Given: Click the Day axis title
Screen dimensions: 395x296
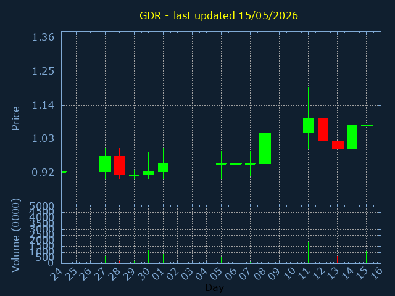Looking at the screenshot, I should pos(214,287).
